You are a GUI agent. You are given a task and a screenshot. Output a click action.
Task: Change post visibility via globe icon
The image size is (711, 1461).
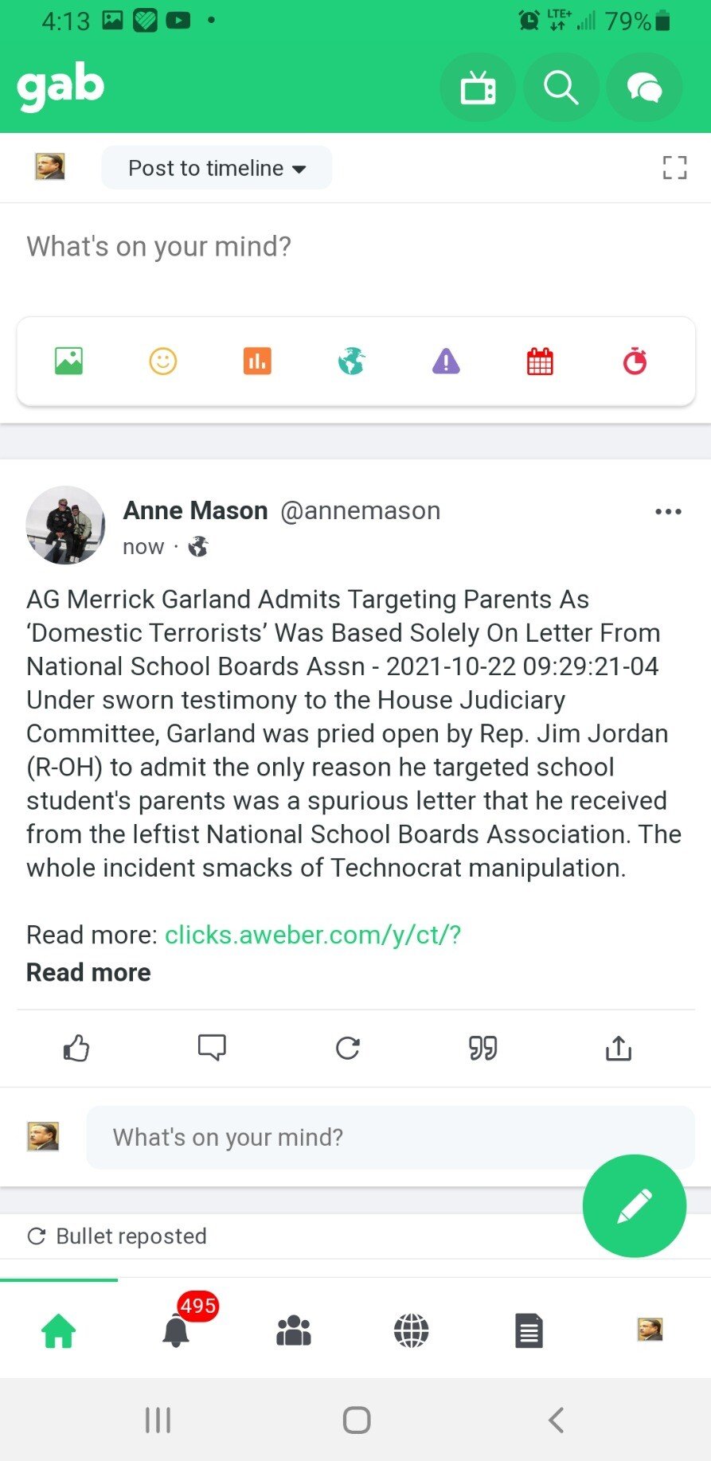tap(351, 361)
